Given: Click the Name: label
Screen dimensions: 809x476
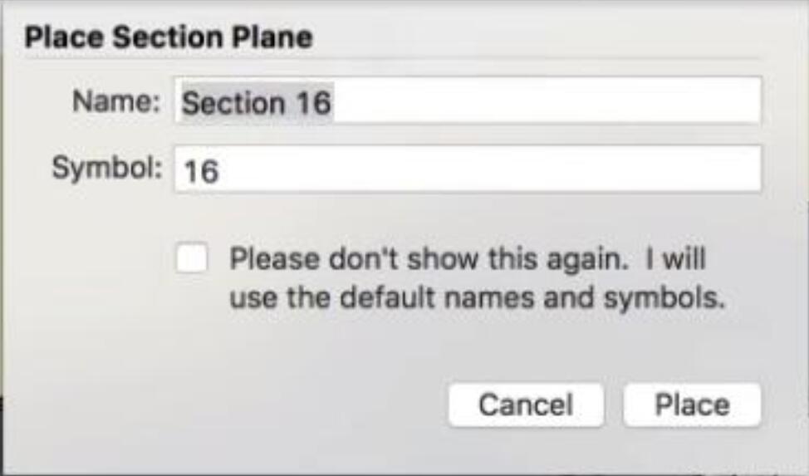Looking at the screenshot, I should tap(116, 101).
